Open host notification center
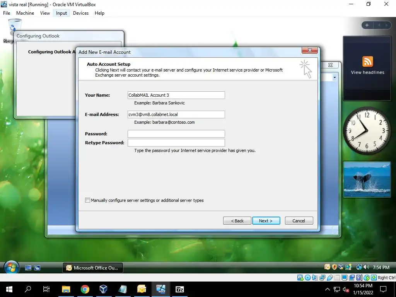This screenshot has width=396, height=297. point(383,289)
